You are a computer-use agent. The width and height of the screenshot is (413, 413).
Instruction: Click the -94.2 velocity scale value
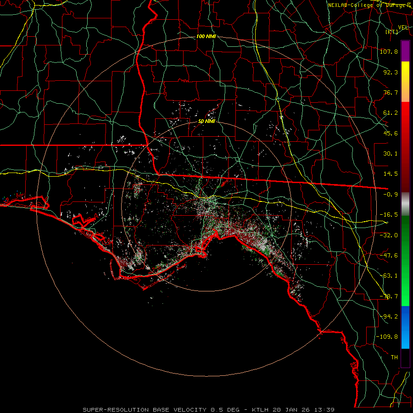(389, 316)
